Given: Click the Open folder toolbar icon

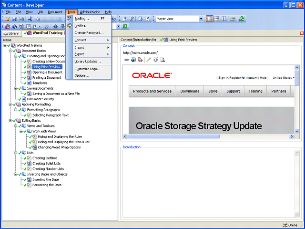Looking at the screenshot, I should [x=7, y=19].
